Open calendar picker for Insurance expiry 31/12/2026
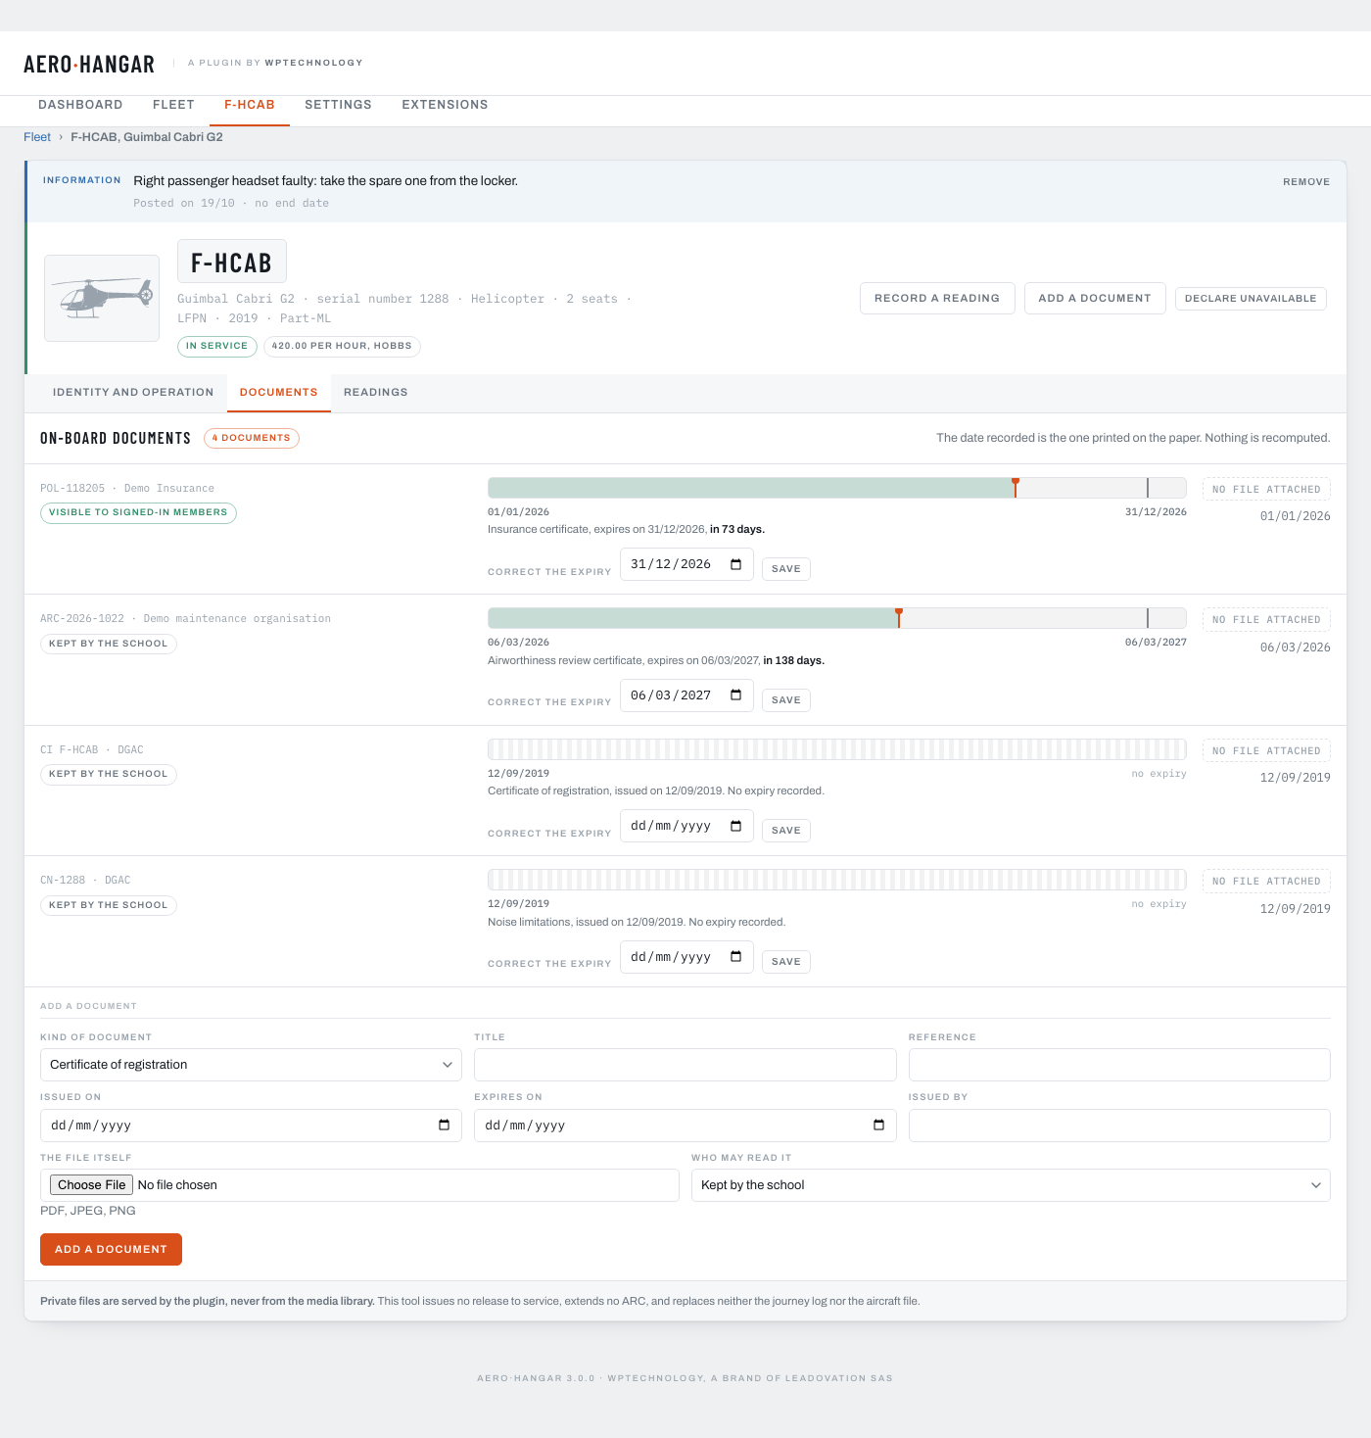The width and height of the screenshot is (1371, 1438). (x=736, y=564)
